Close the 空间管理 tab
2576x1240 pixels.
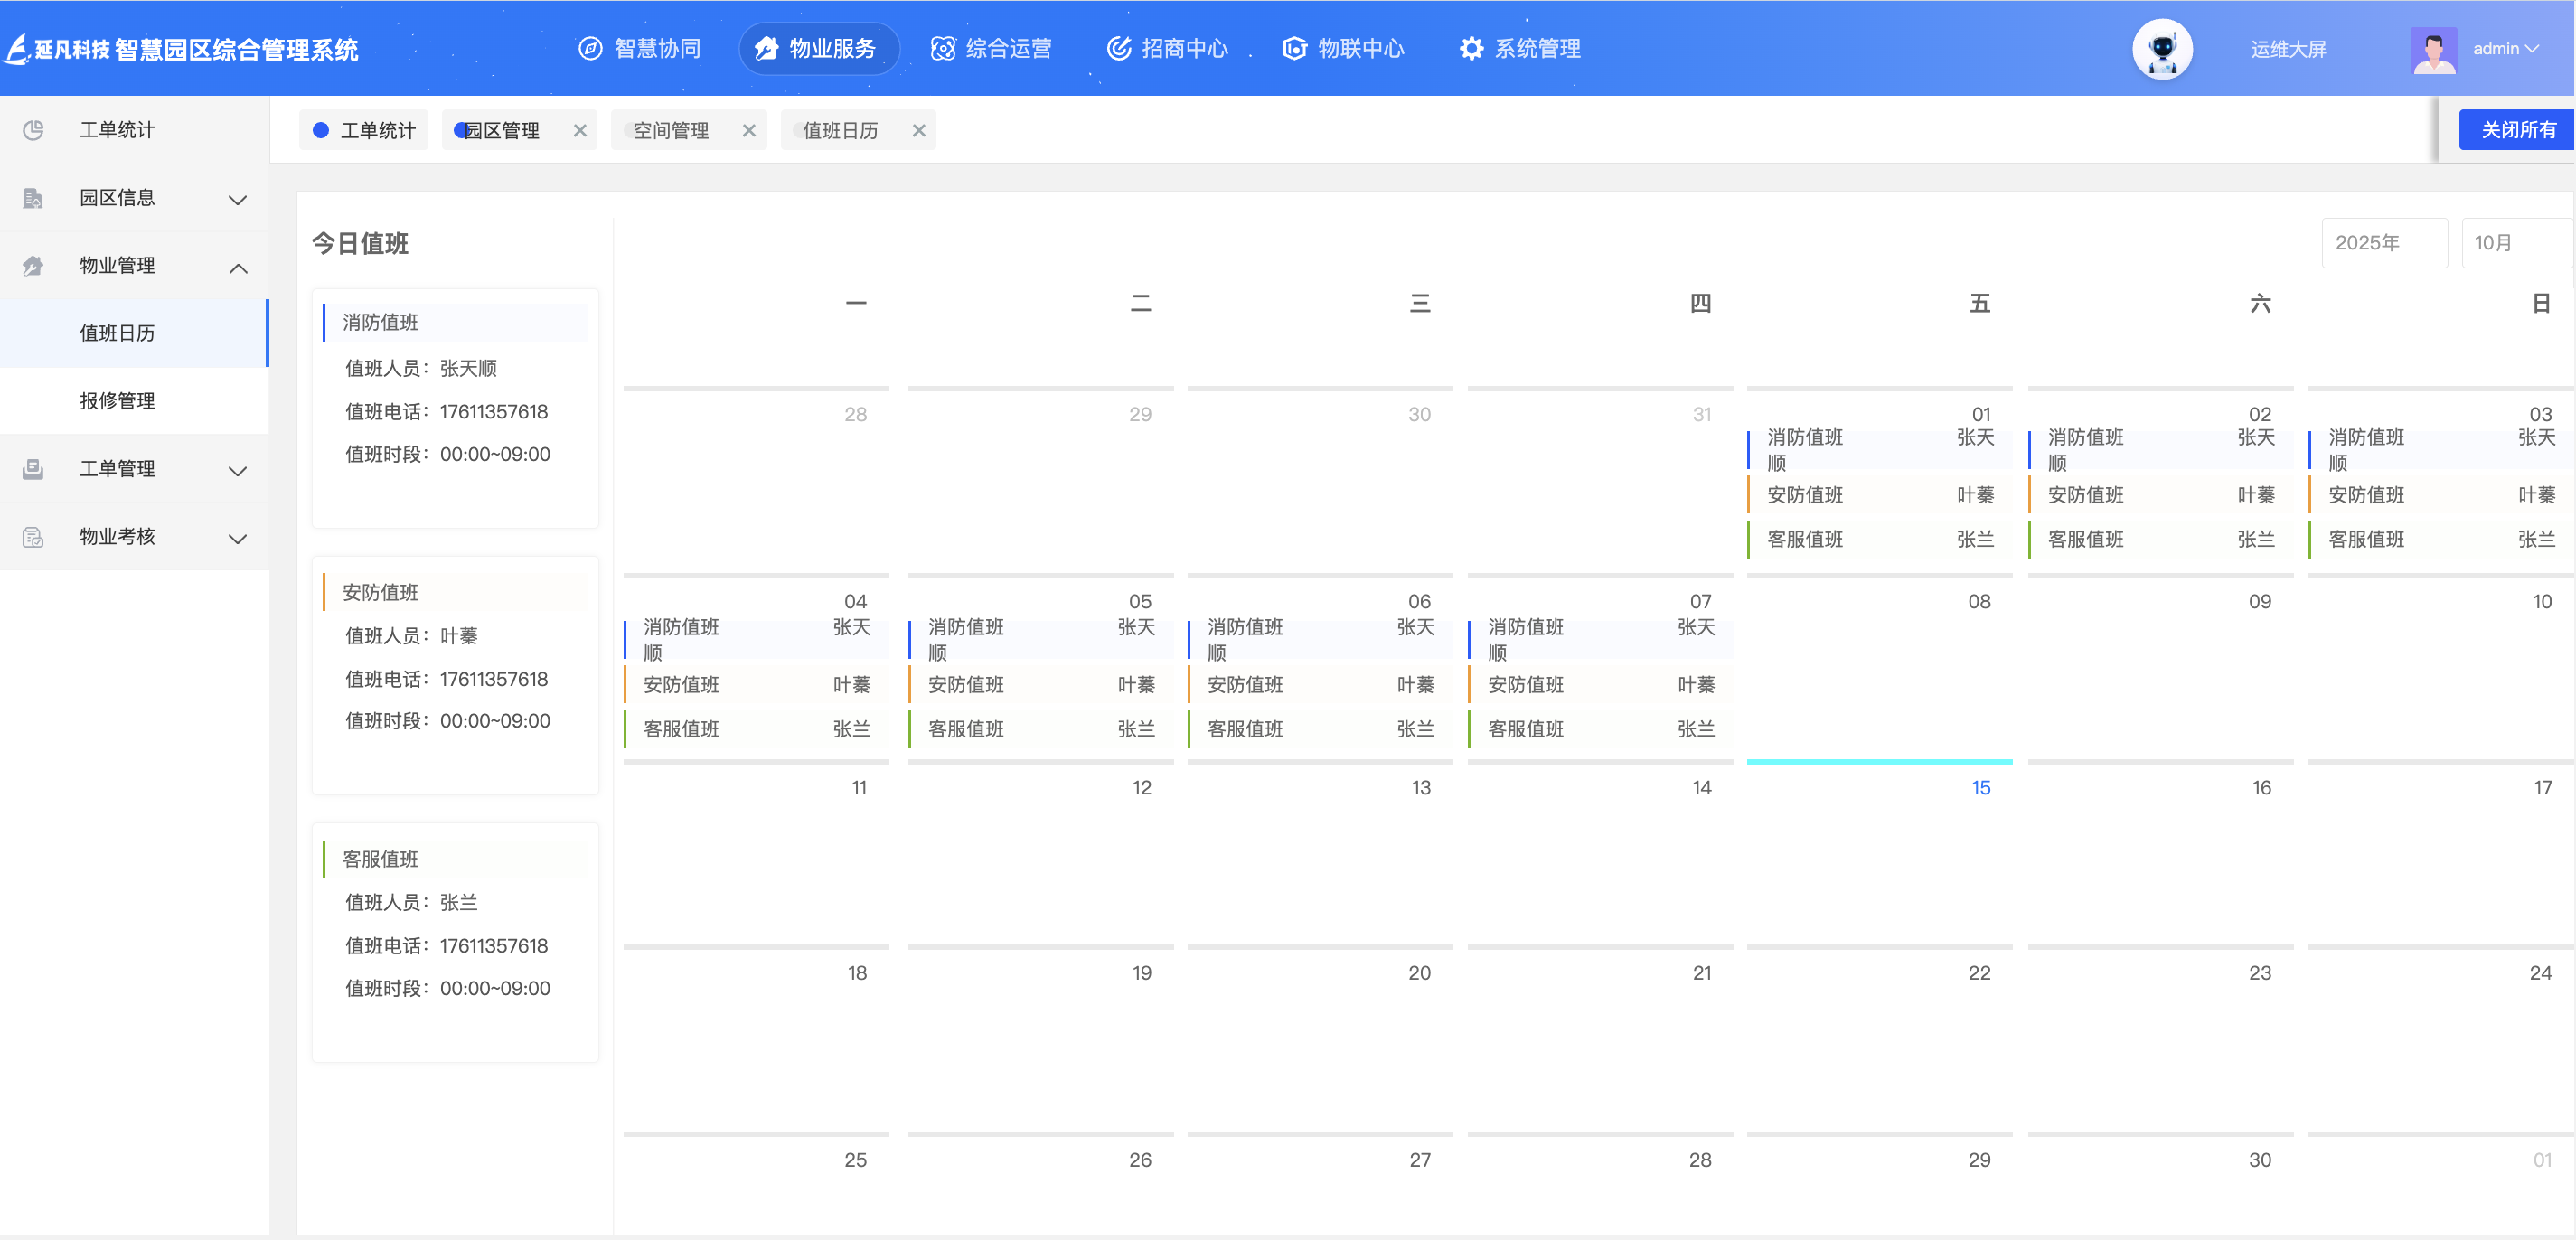click(749, 130)
